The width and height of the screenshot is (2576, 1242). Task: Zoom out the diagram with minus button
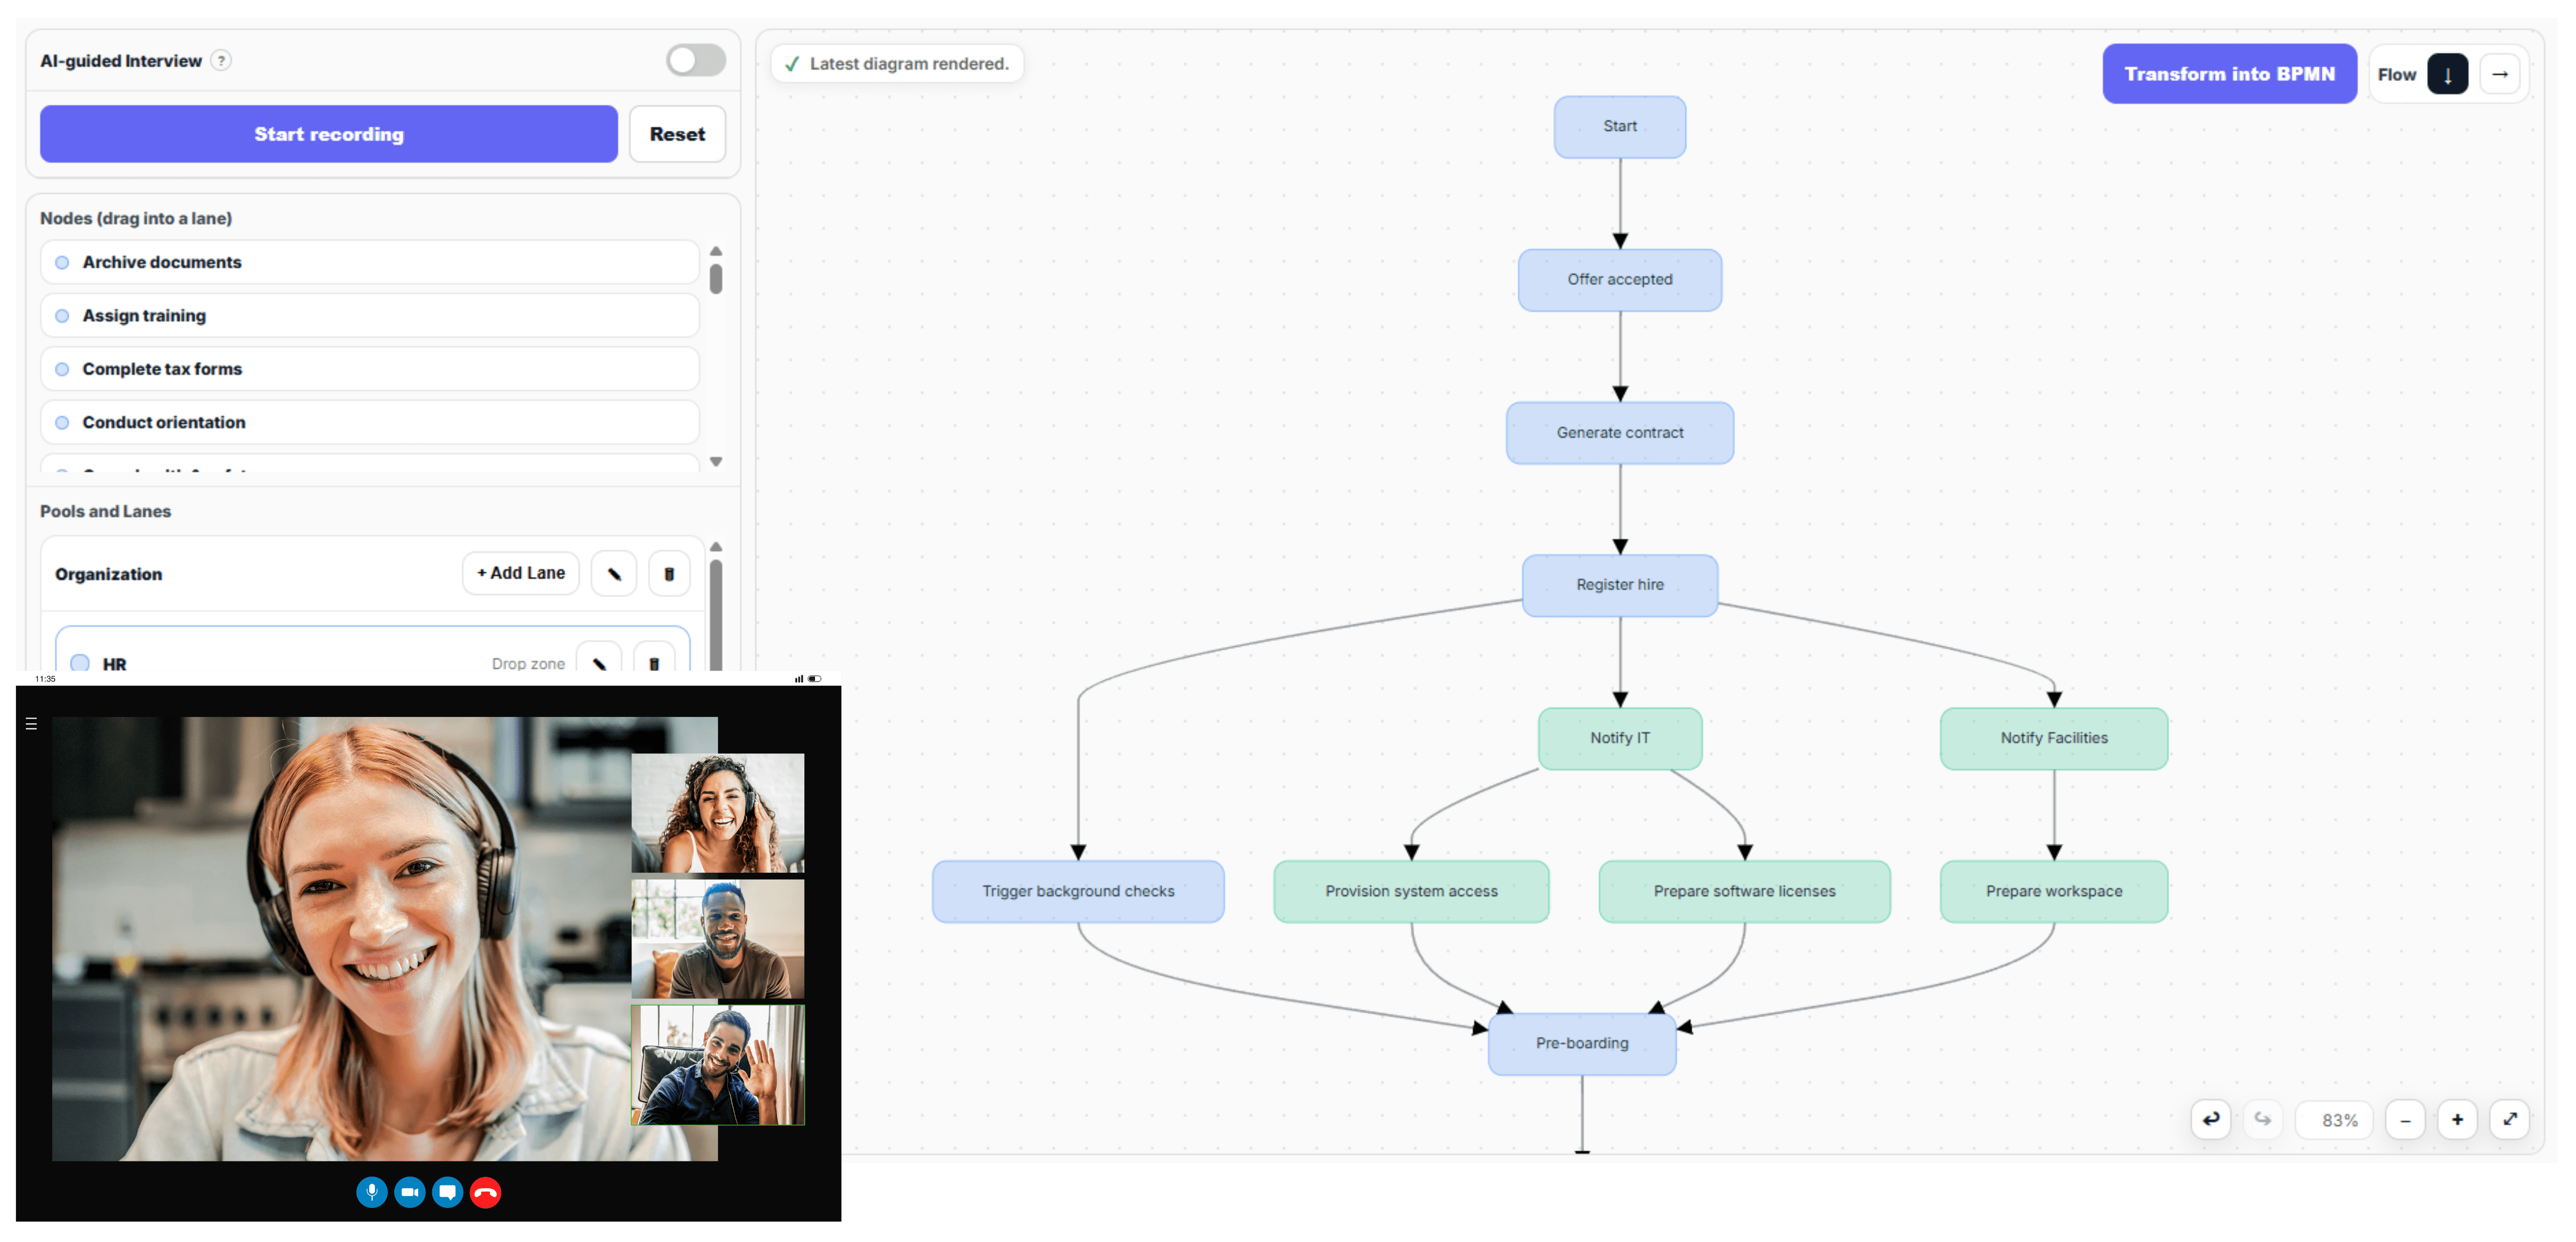[x=2405, y=1120]
